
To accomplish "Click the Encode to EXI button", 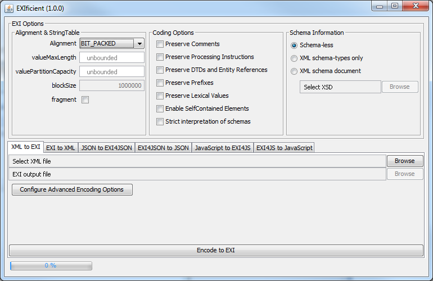I will 216,250.
